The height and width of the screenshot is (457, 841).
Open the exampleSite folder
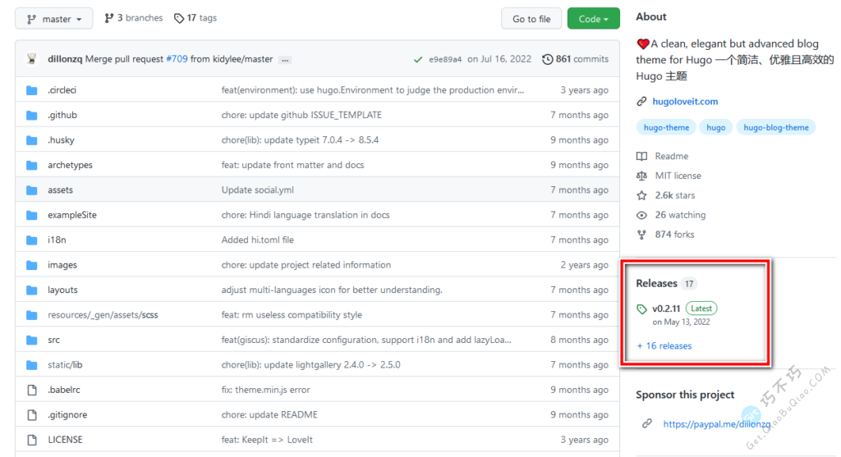pyautogui.click(x=71, y=215)
